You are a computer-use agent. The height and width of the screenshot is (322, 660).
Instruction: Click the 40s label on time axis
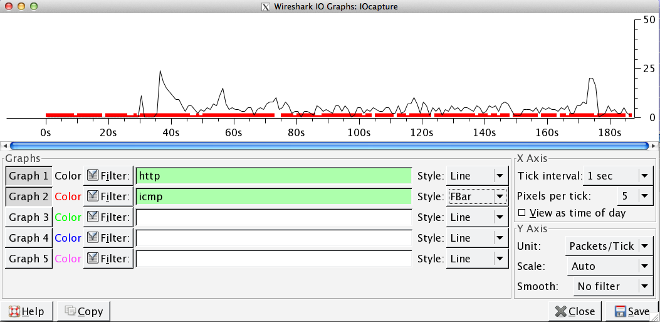tap(171, 133)
